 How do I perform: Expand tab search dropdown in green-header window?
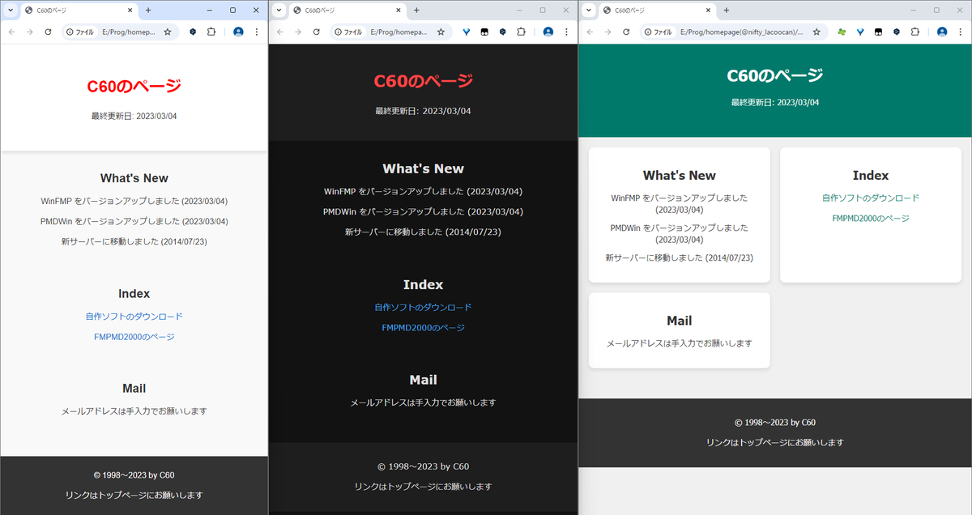pyautogui.click(x=588, y=10)
